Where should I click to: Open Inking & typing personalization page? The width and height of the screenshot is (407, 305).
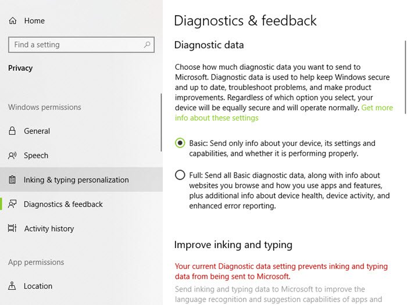pyautogui.click(x=76, y=180)
